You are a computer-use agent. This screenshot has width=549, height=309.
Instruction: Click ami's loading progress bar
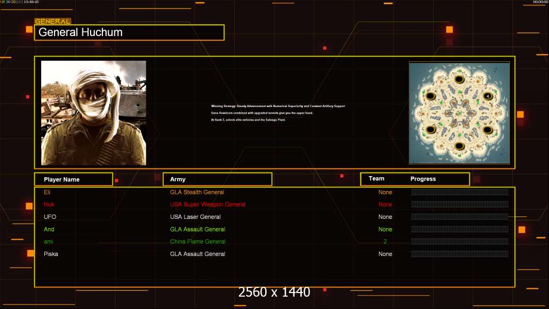click(460, 242)
